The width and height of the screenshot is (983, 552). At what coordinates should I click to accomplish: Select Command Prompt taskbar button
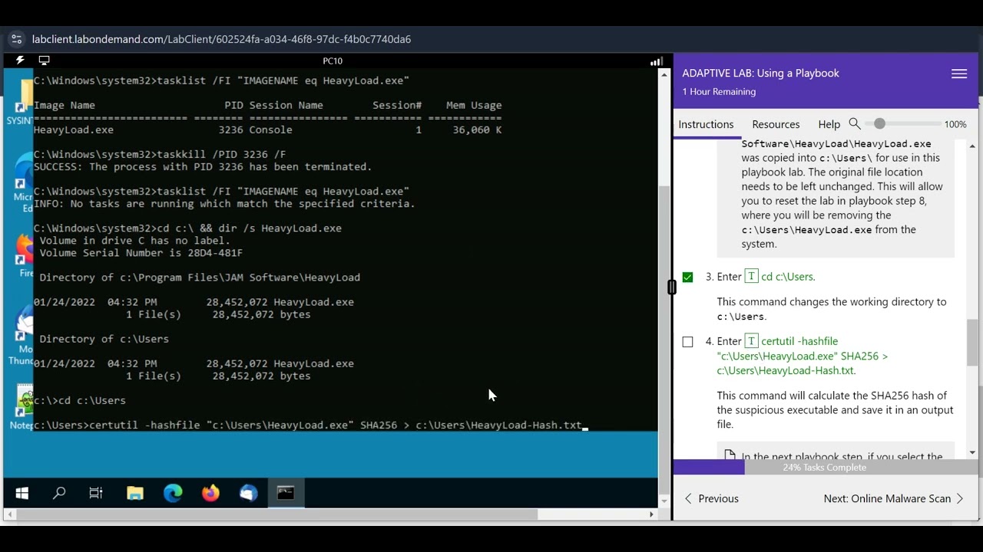pyautogui.click(x=286, y=494)
